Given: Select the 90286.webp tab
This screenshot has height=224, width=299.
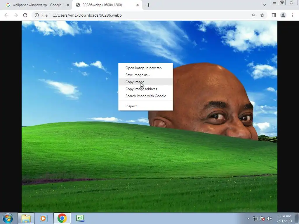Looking at the screenshot, I should click(x=107, y=5).
